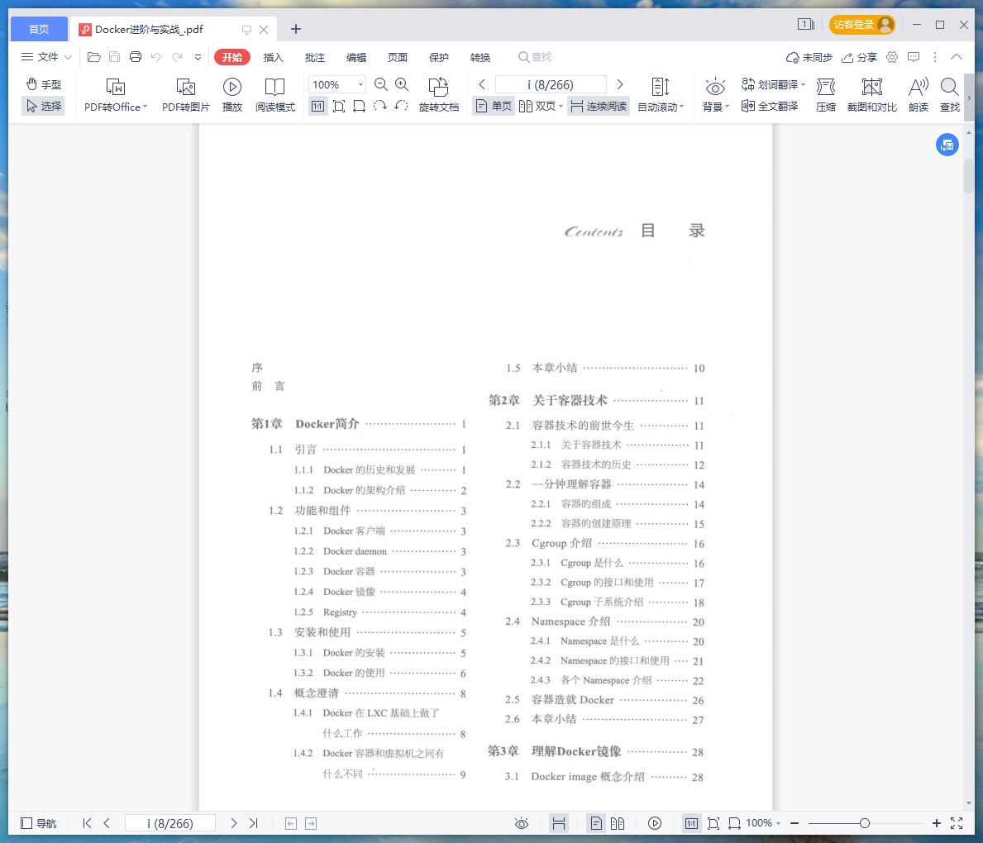Open the File menu
This screenshot has height=843, width=983.
point(46,57)
